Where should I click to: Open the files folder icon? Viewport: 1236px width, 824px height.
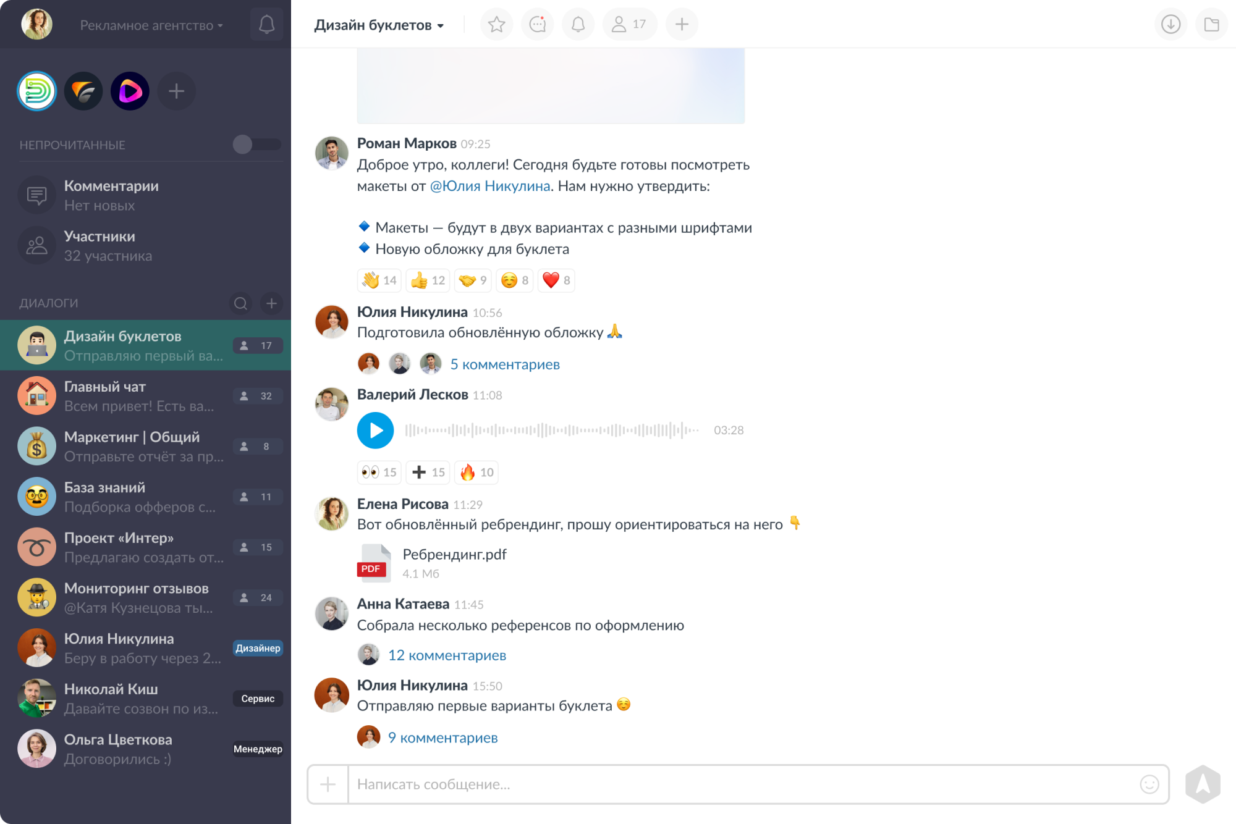(1211, 25)
